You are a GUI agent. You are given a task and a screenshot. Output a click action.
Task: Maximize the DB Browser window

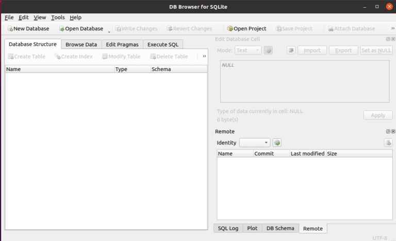pos(377,7)
